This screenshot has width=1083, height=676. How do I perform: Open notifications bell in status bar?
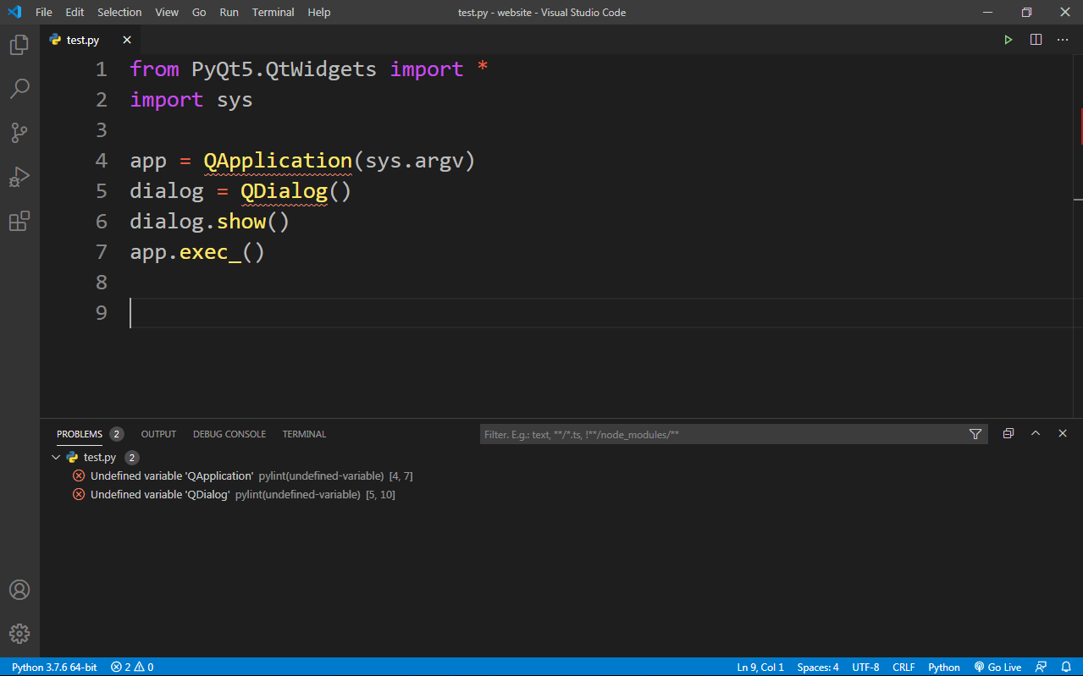click(x=1066, y=667)
